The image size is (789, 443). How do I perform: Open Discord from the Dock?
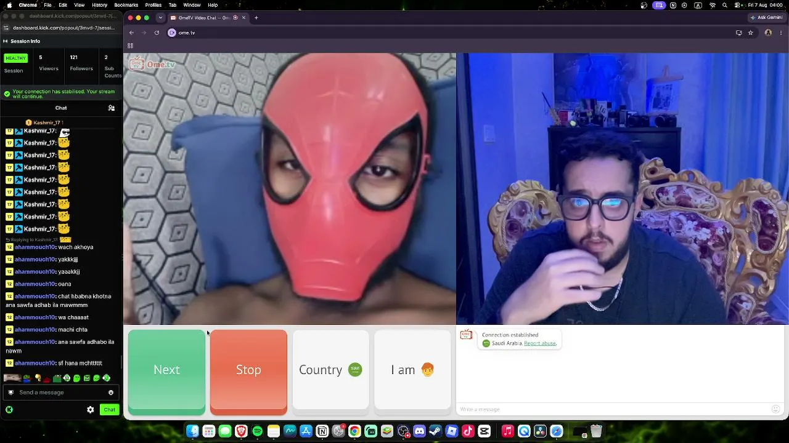coord(419,431)
